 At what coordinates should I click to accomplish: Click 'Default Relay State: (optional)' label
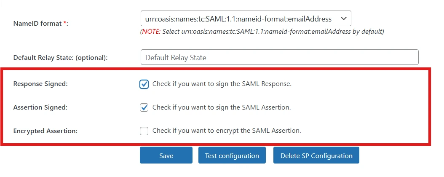[x=60, y=58]
